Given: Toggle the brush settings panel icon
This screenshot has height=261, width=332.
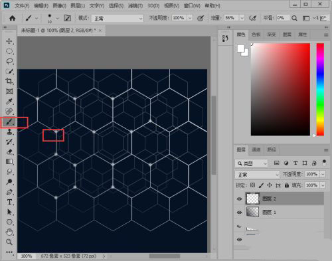Looking at the screenshot, I should pos(67,18).
